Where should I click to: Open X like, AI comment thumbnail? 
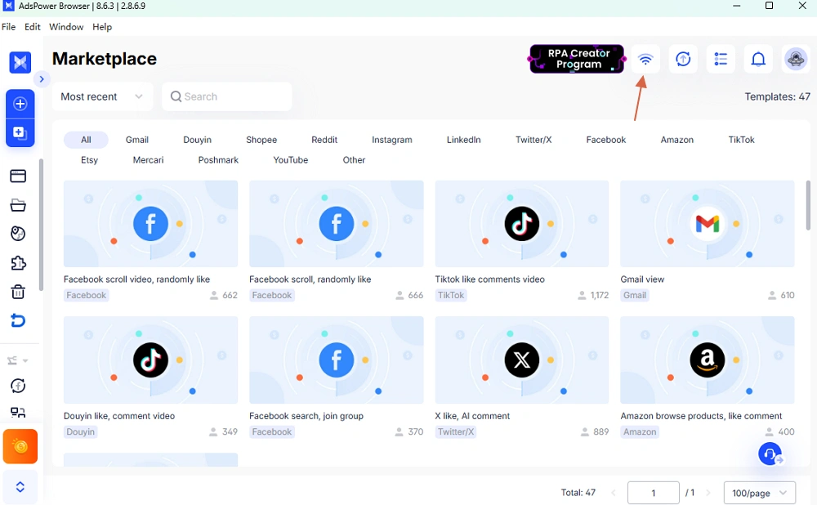coord(522,360)
